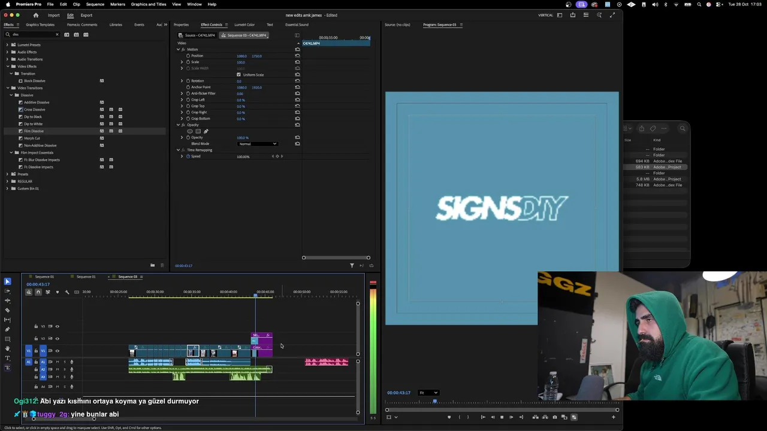The height and width of the screenshot is (431, 767).
Task: Go to In point in Program monitor
Action: (483, 417)
